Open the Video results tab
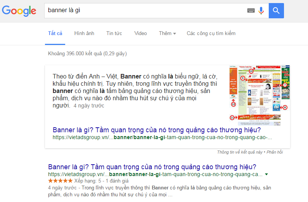The height and width of the screenshot is (202, 308). [x=140, y=34]
